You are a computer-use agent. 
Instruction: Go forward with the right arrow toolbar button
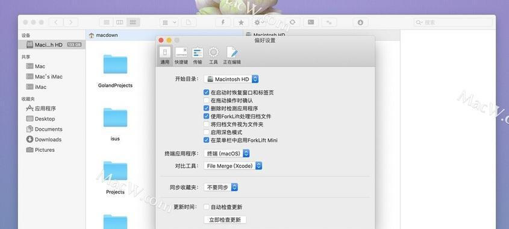click(x=70, y=22)
